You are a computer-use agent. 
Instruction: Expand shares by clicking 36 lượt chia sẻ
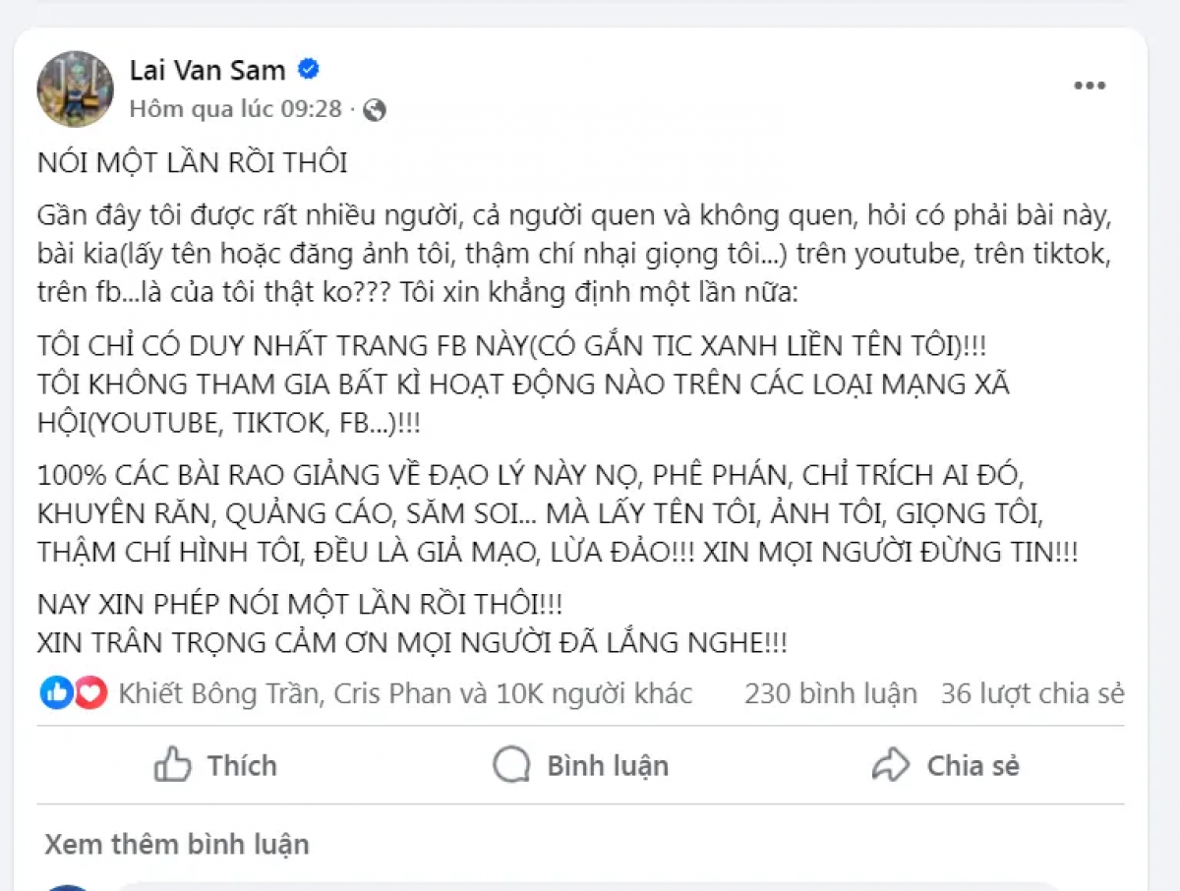(1031, 692)
